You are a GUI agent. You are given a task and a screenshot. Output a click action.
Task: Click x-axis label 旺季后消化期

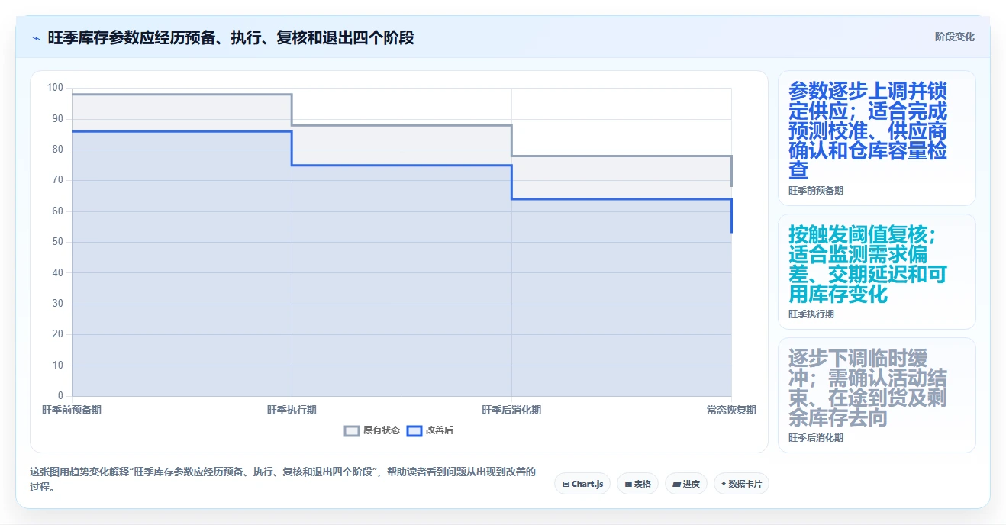click(511, 410)
